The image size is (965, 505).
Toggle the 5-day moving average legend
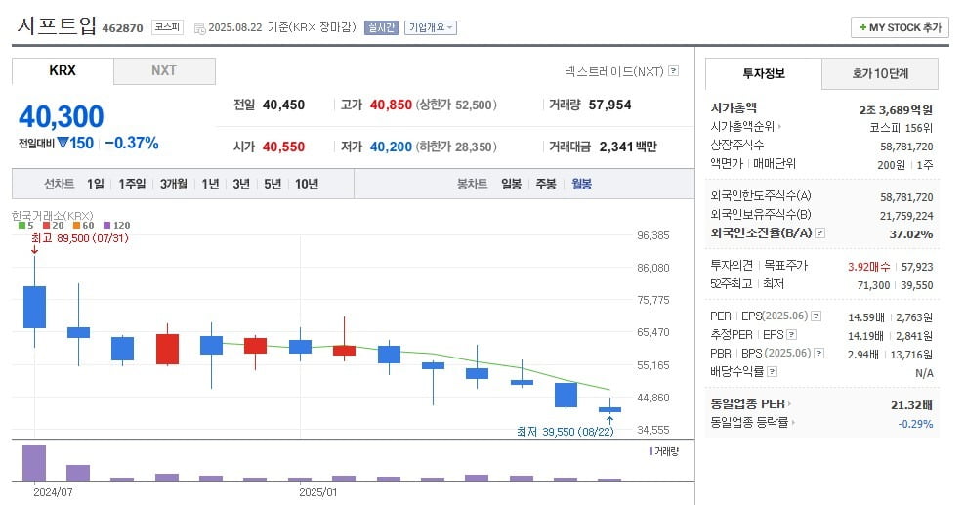click(25, 226)
